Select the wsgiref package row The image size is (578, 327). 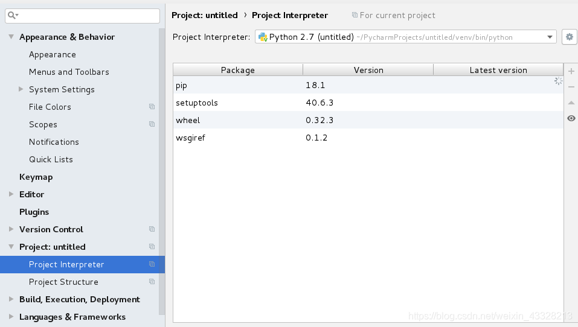[x=368, y=138]
